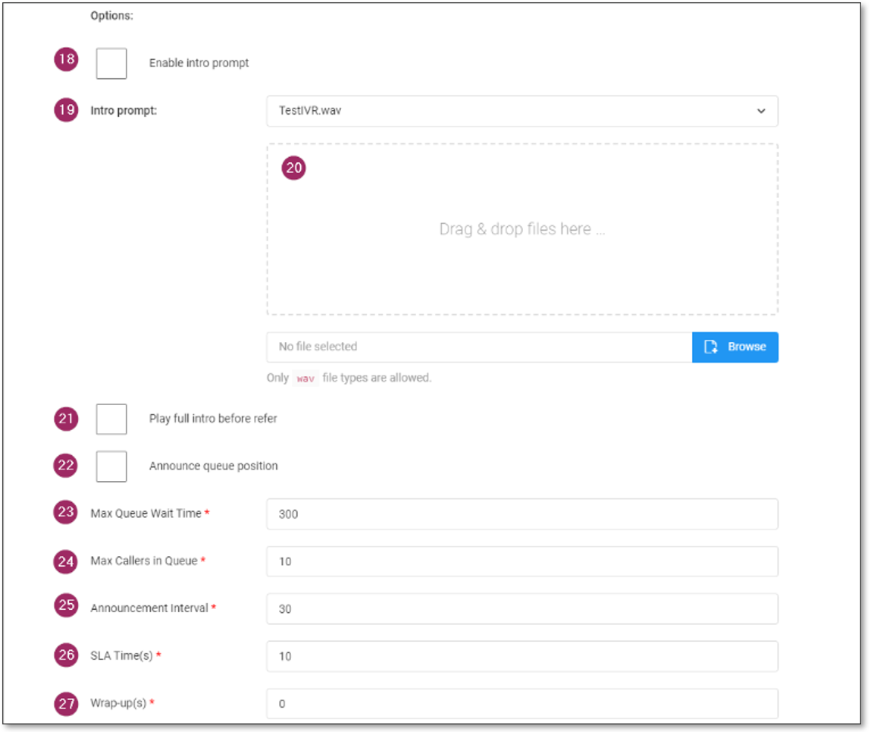Click the number 18 marker badge
Image resolution: width=871 pixels, height=732 pixels.
pos(66,60)
